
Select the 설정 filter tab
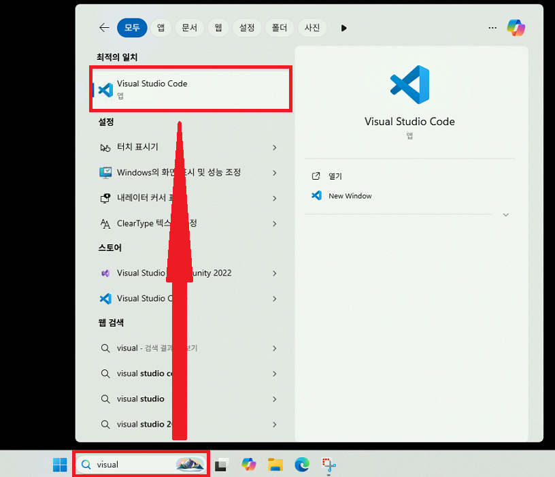247,28
